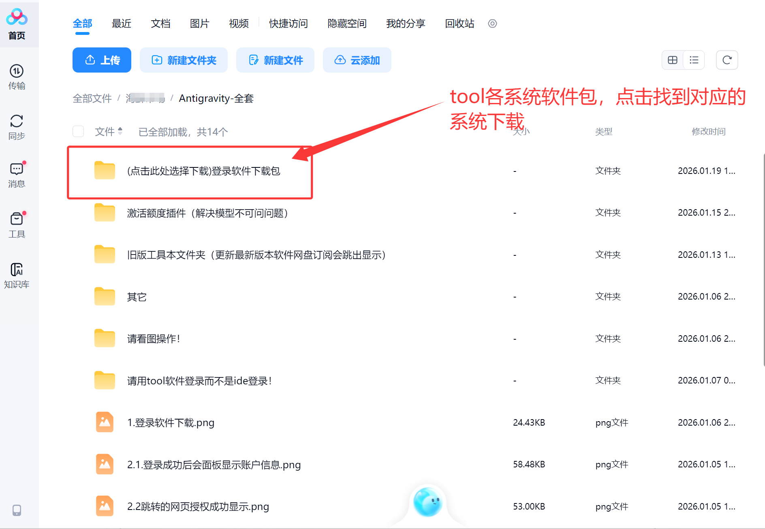Sort files by 修改时间 column header
Image resolution: width=765 pixels, height=529 pixels.
[x=708, y=131]
